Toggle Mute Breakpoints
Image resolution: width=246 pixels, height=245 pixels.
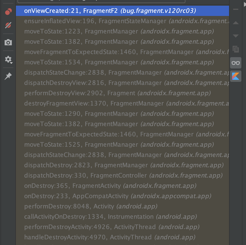click(x=8, y=25)
